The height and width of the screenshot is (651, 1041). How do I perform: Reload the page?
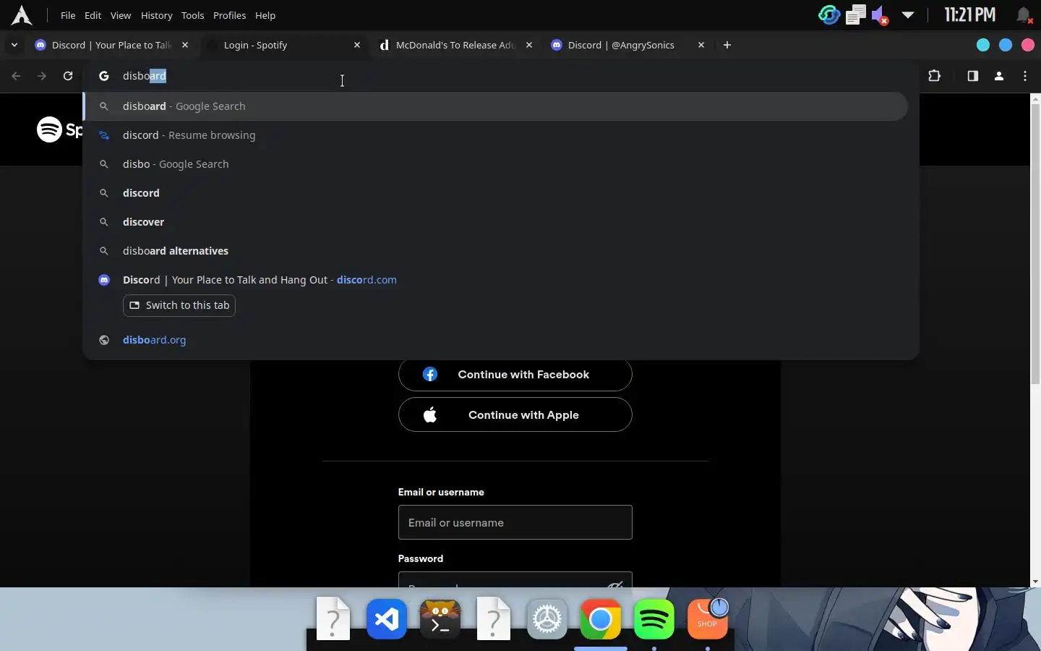pos(68,76)
